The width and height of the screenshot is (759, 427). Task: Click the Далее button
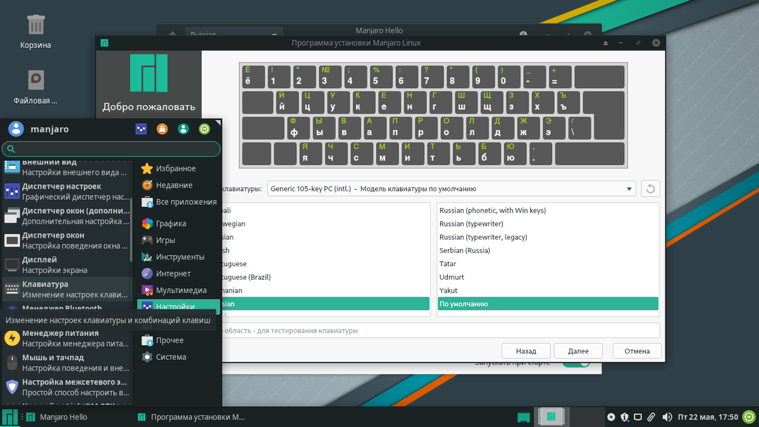click(578, 351)
